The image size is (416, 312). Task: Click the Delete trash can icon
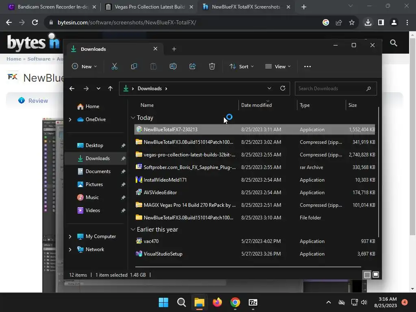212,66
